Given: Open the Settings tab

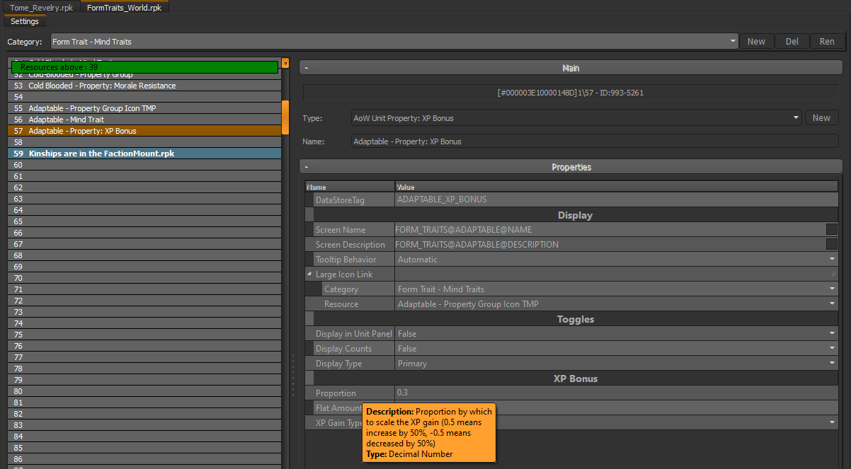Looking at the screenshot, I should tap(25, 21).
